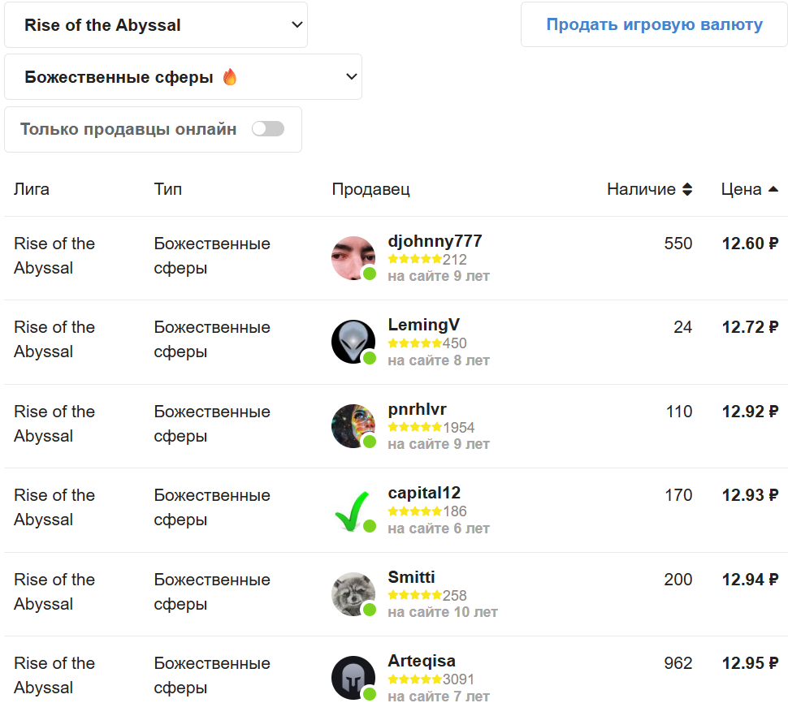Click the Наличие sort arrows icon
Viewport: 788px width, 703px height.
[x=687, y=190]
